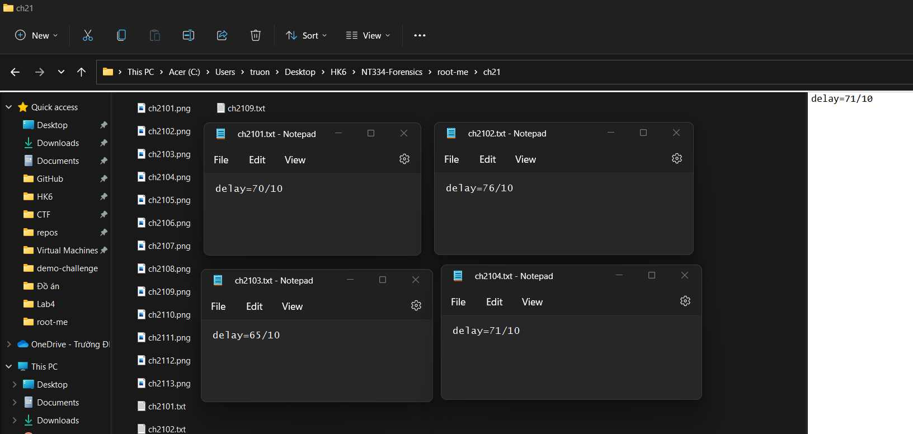This screenshot has height=434, width=913.
Task: Expand Downloads under This PC
Action: 15,420
